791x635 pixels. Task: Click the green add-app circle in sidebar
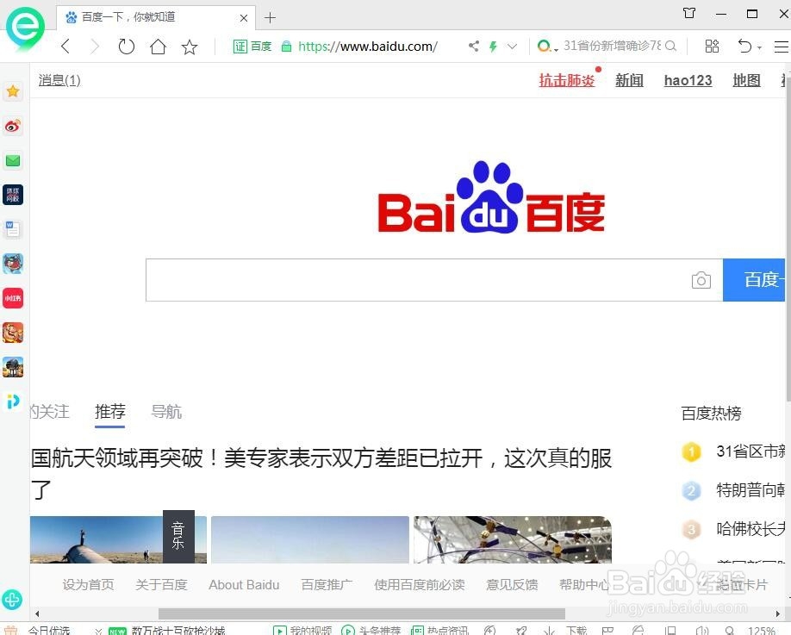(x=12, y=599)
